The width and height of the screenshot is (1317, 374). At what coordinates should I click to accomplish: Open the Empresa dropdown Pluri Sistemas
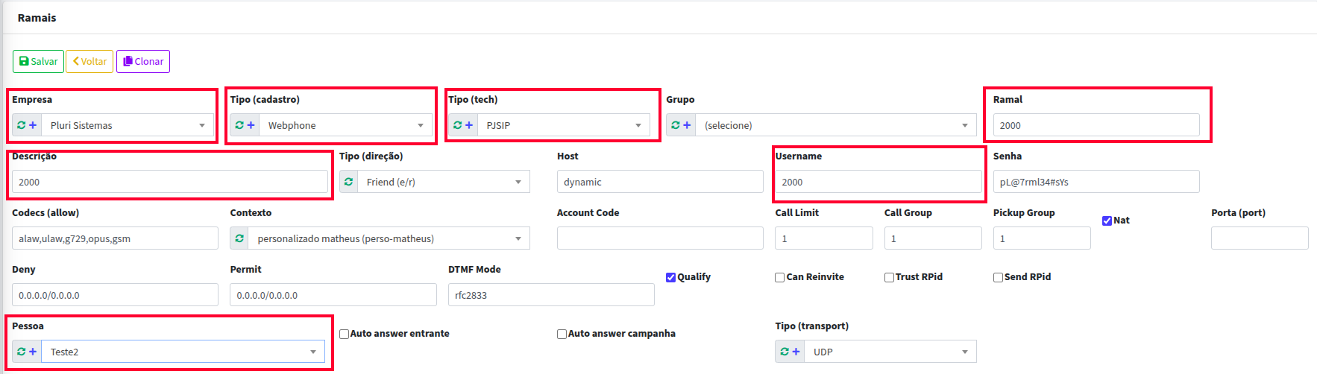click(x=128, y=125)
